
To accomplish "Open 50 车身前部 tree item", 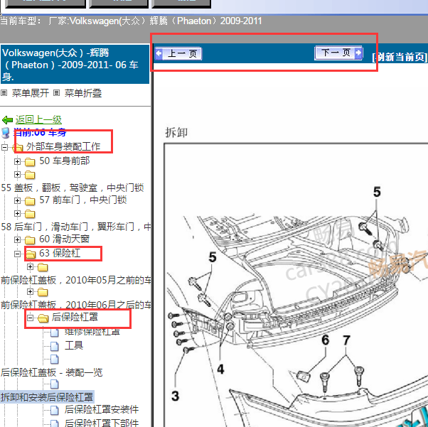I will click(x=65, y=161).
